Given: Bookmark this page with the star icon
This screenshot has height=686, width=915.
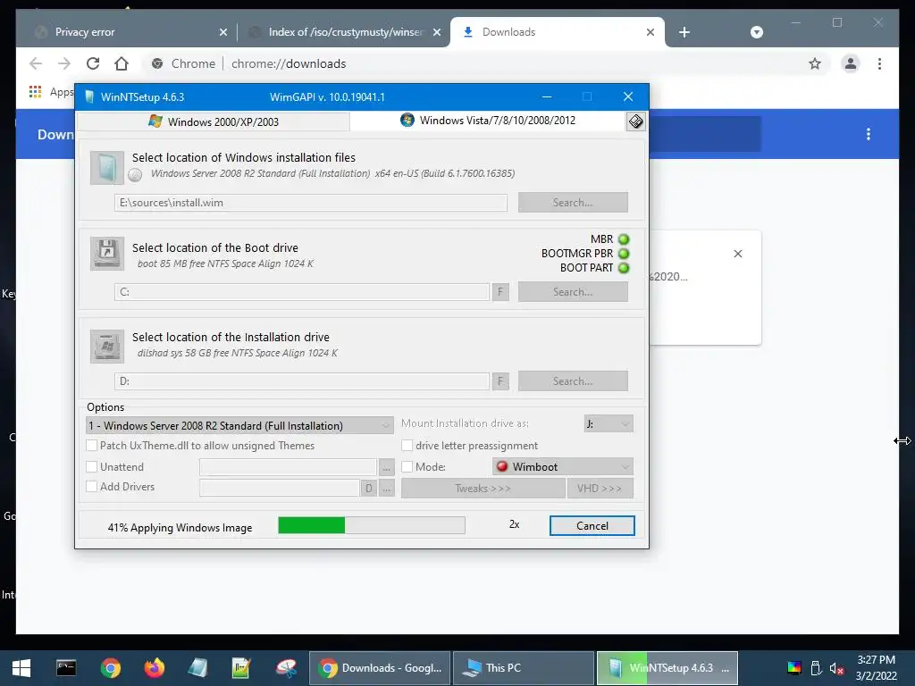Looking at the screenshot, I should point(815,63).
